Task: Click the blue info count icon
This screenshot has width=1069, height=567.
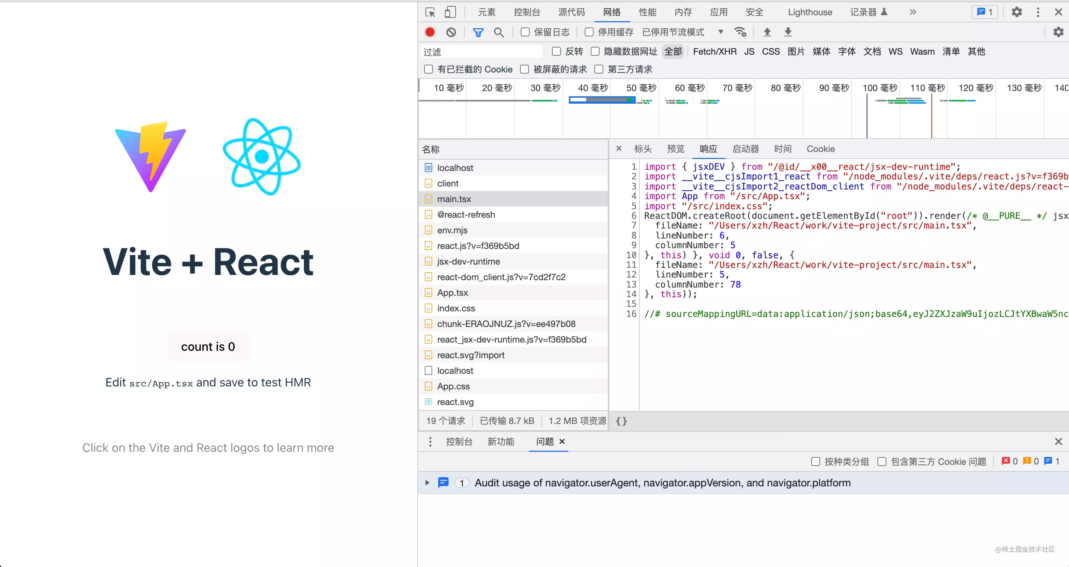Action: point(1048,461)
